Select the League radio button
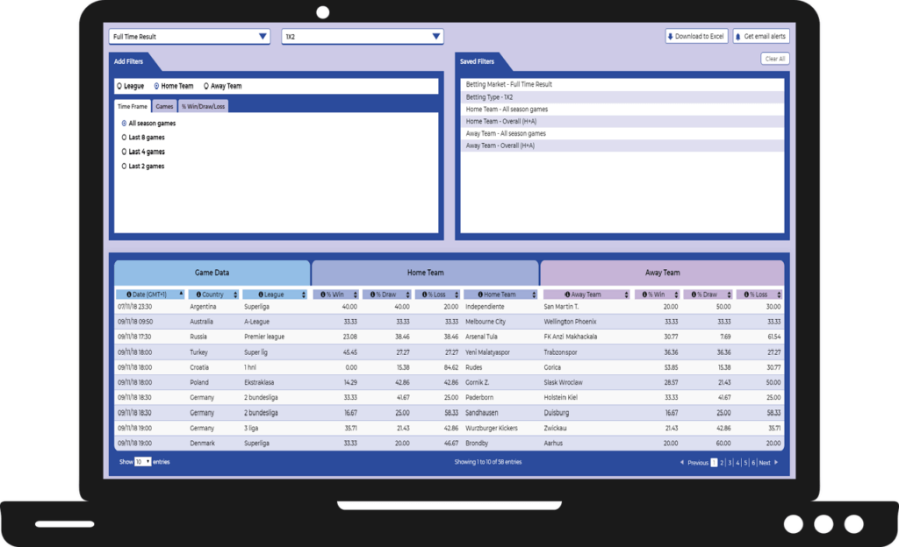Screen dimensions: 899x547 click(119, 87)
